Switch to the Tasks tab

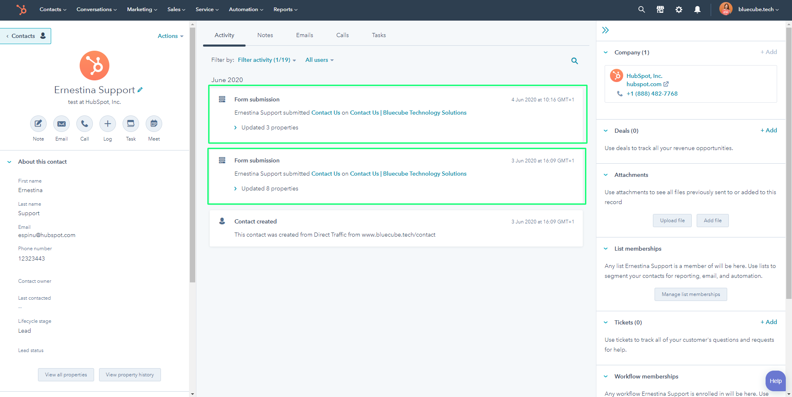point(379,35)
